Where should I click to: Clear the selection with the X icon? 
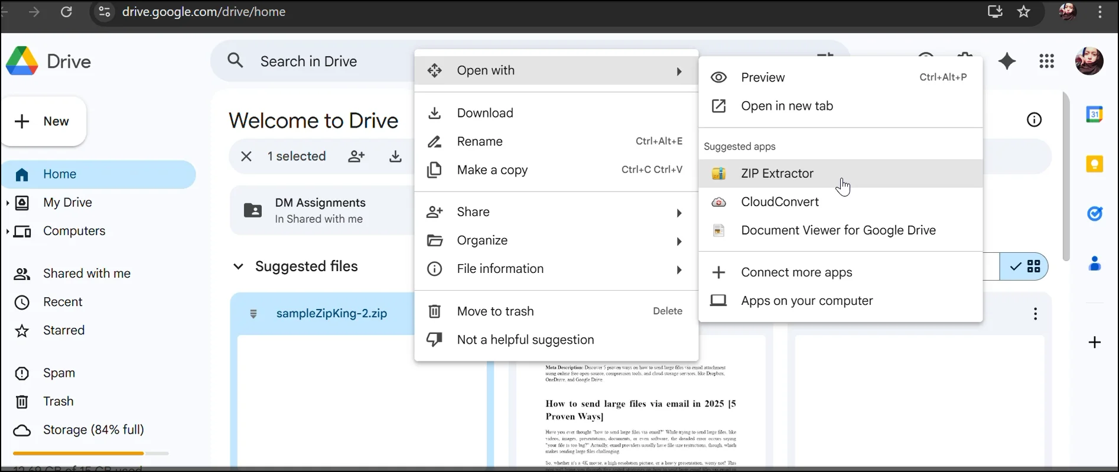[x=246, y=157]
